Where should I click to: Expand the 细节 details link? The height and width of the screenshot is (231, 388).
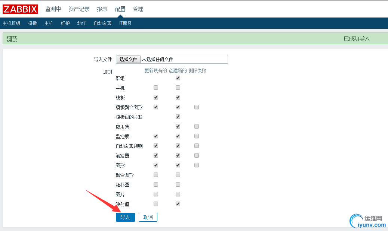[12, 38]
